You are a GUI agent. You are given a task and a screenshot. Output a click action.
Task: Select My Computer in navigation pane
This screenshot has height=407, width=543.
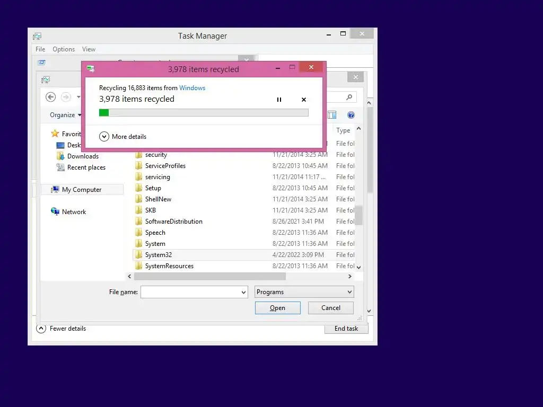tap(82, 189)
